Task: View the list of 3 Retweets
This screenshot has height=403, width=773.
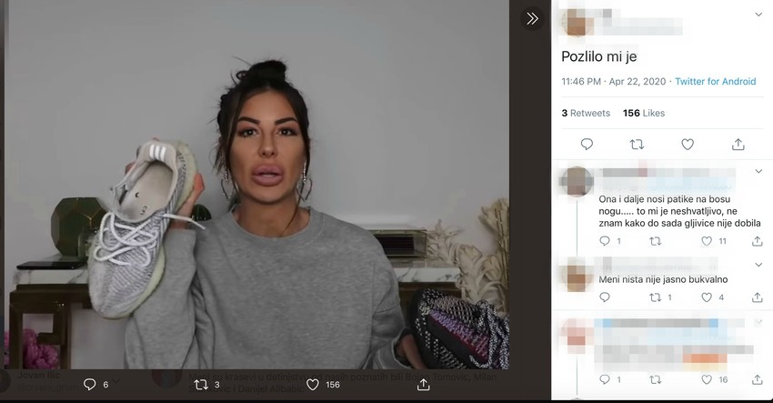Action: 586,113
